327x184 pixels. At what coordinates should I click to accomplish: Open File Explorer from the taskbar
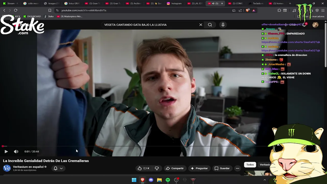coord(159,180)
